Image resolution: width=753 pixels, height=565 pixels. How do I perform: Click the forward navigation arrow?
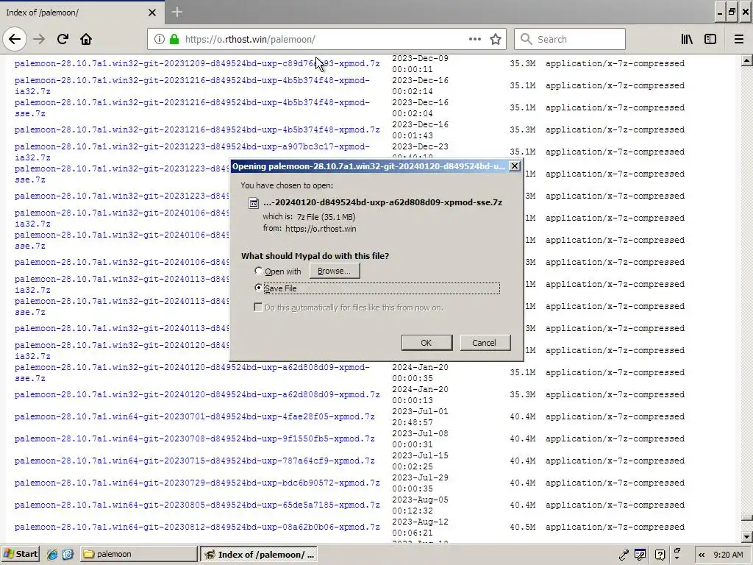click(x=39, y=40)
